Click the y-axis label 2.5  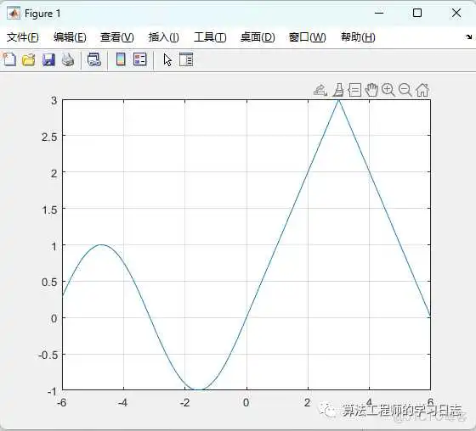tap(49, 137)
